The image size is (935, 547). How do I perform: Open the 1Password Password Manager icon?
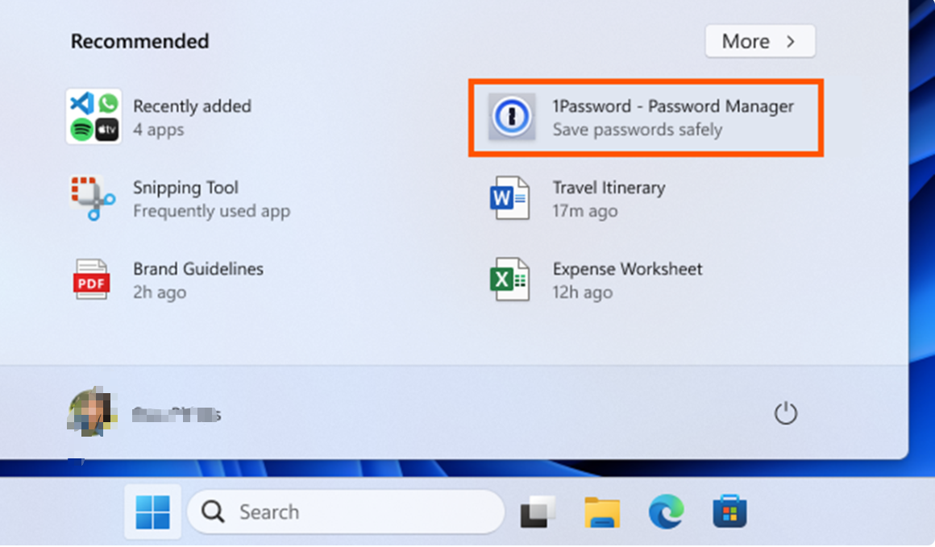[512, 117]
